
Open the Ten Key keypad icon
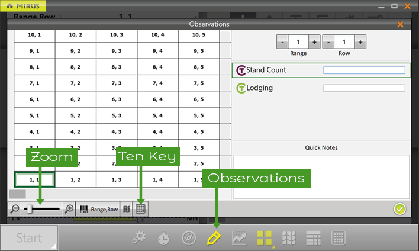140,209
